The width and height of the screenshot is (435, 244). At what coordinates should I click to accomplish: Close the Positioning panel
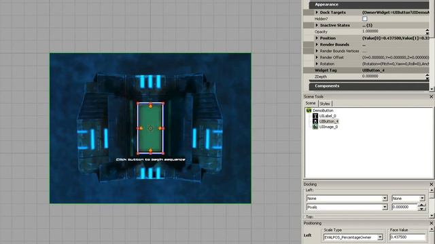coord(431,223)
